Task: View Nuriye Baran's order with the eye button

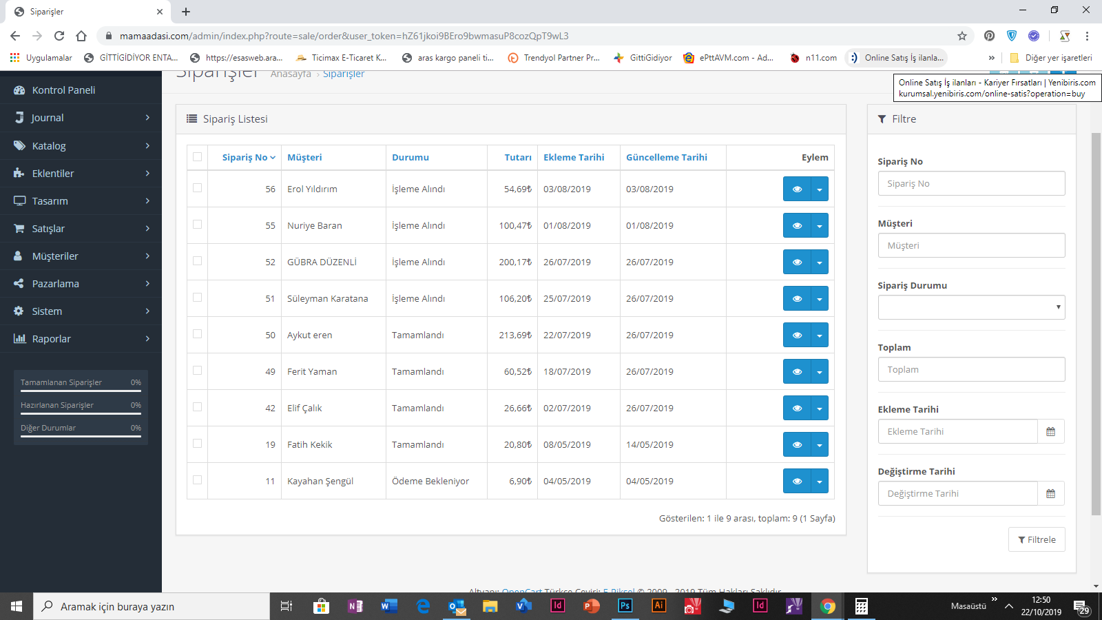Action: (x=797, y=225)
